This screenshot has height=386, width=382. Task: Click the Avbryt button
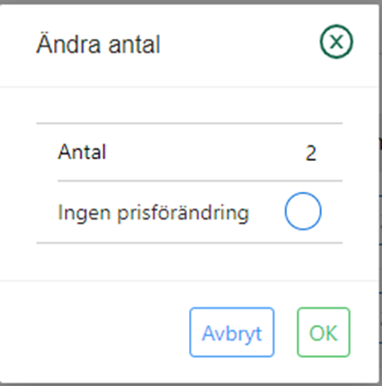pyautogui.click(x=232, y=333)
